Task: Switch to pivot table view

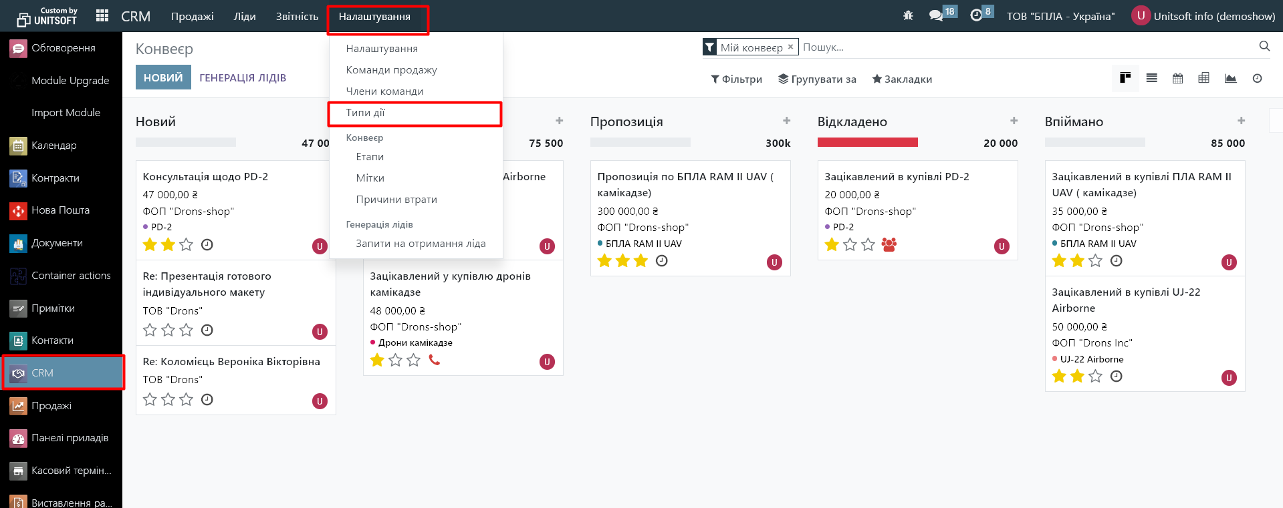Action: (1203, 78)
